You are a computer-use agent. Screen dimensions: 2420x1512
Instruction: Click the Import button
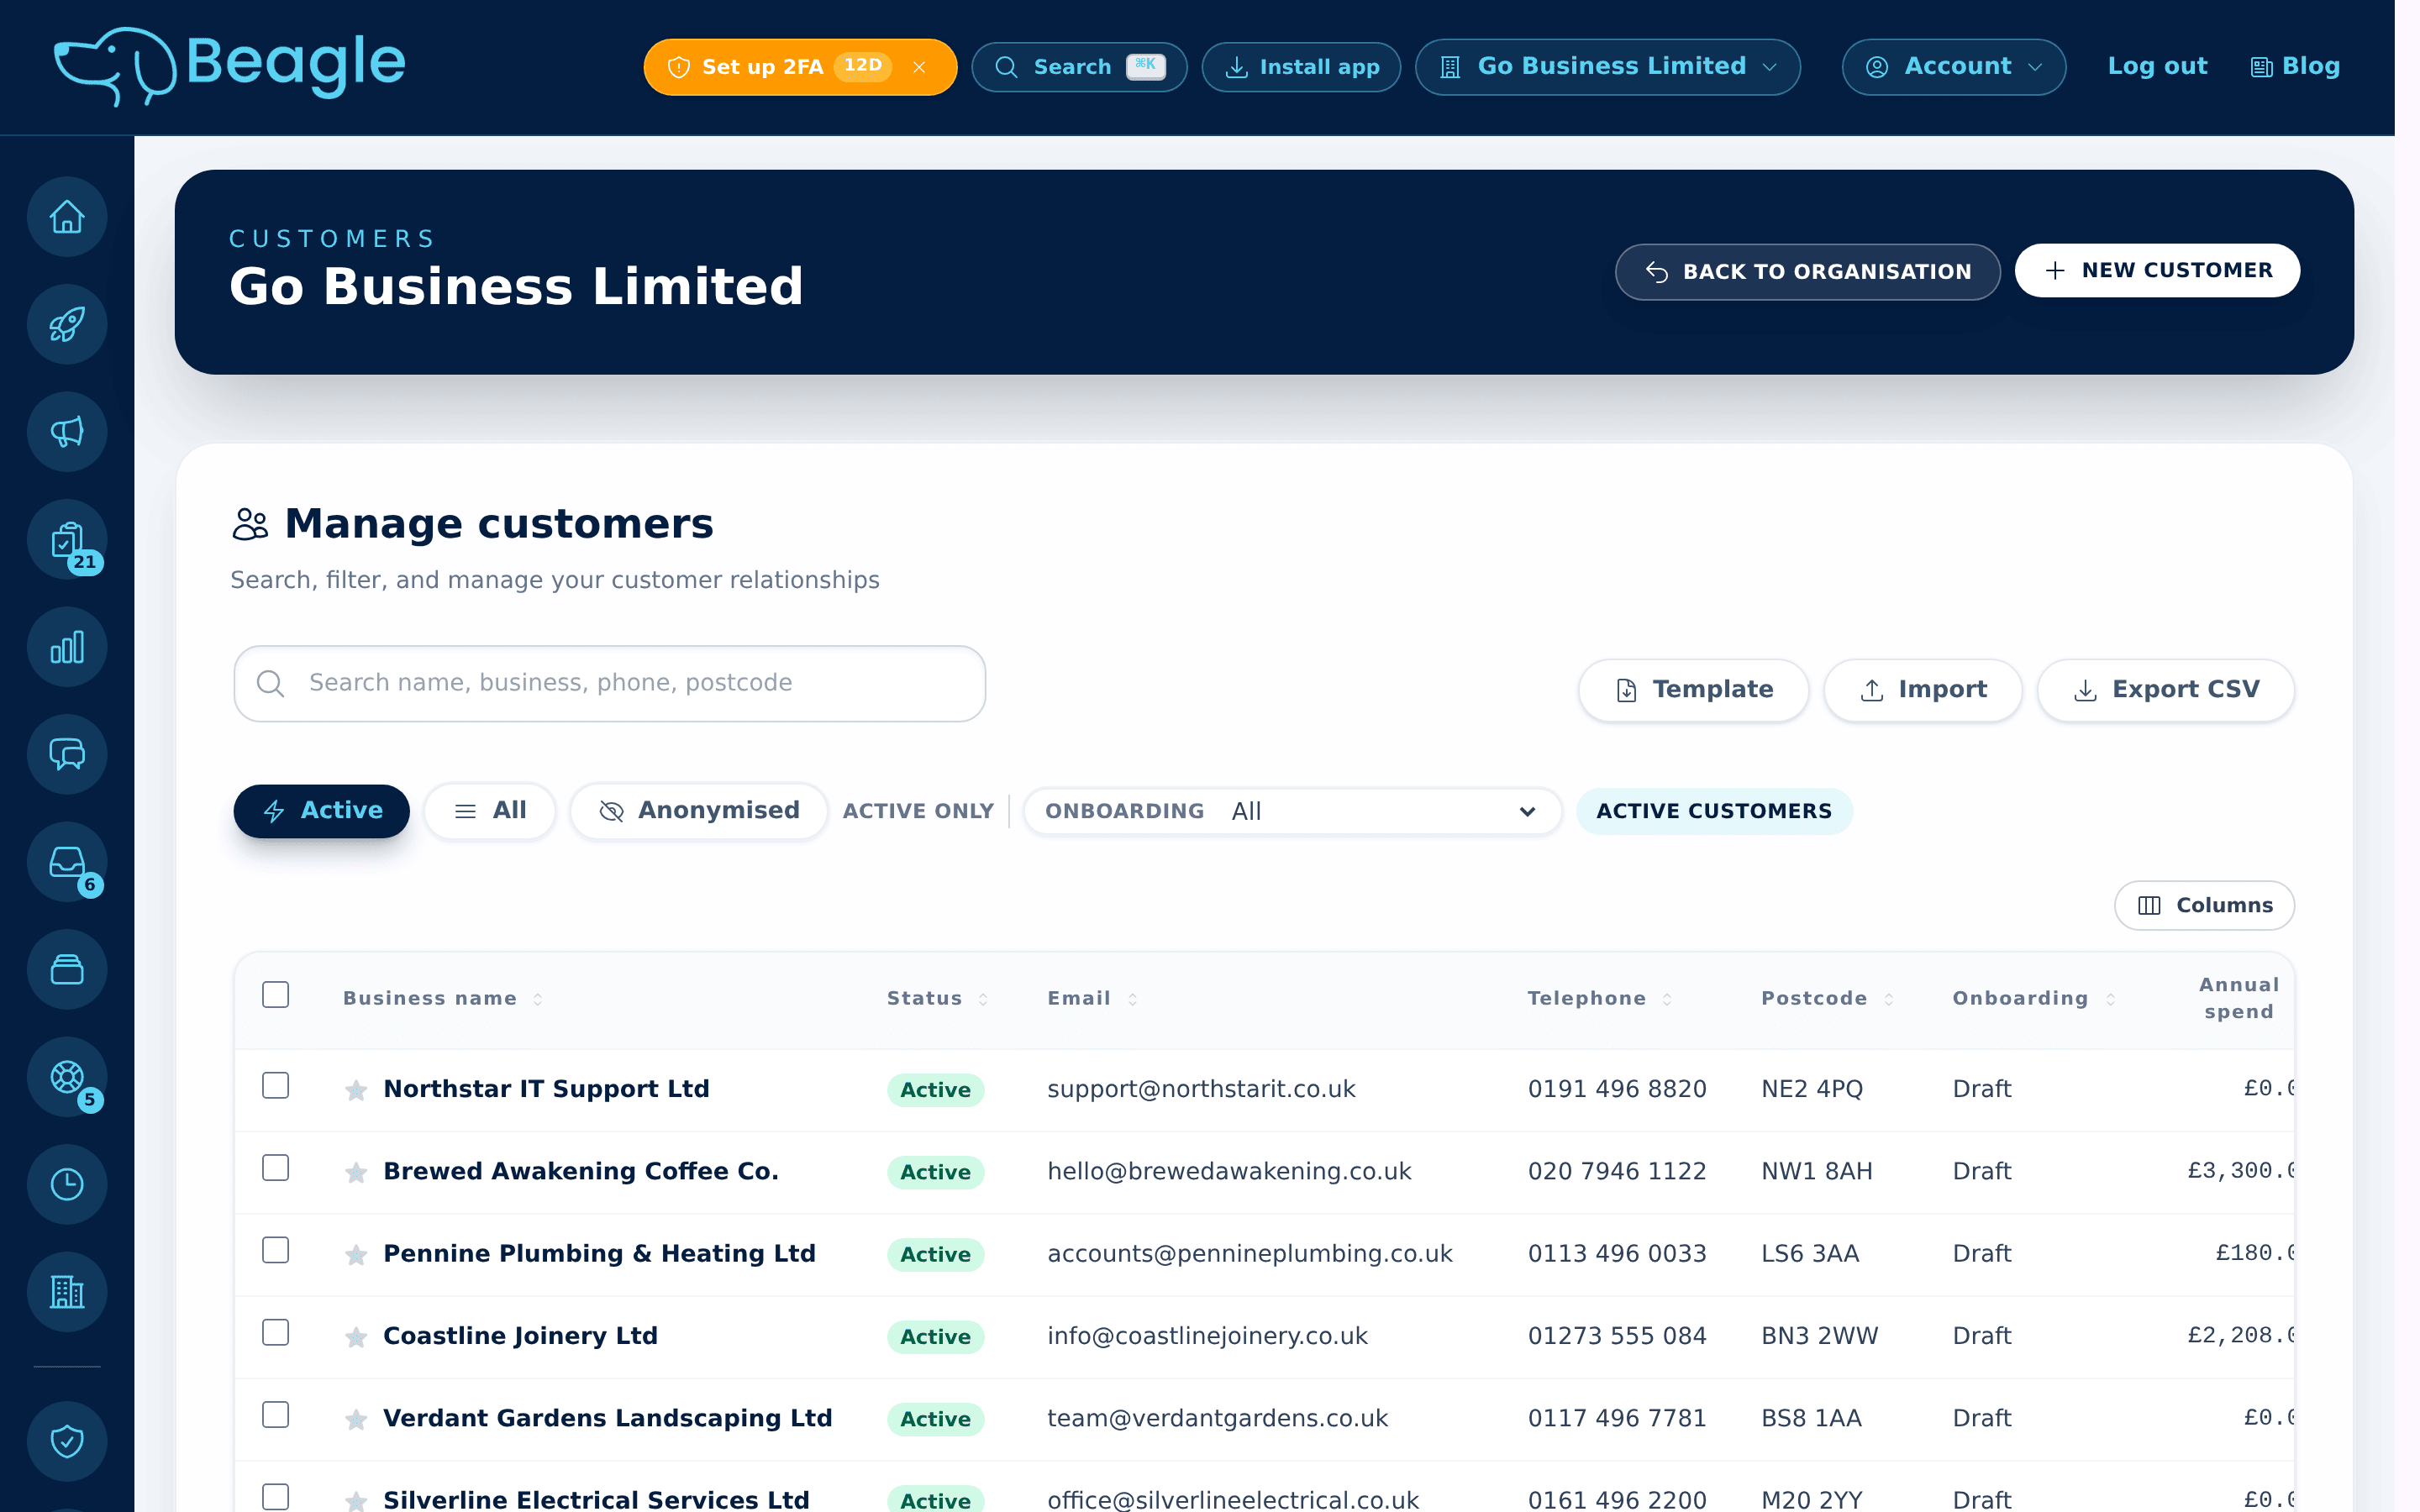[x=1922, y=690]
